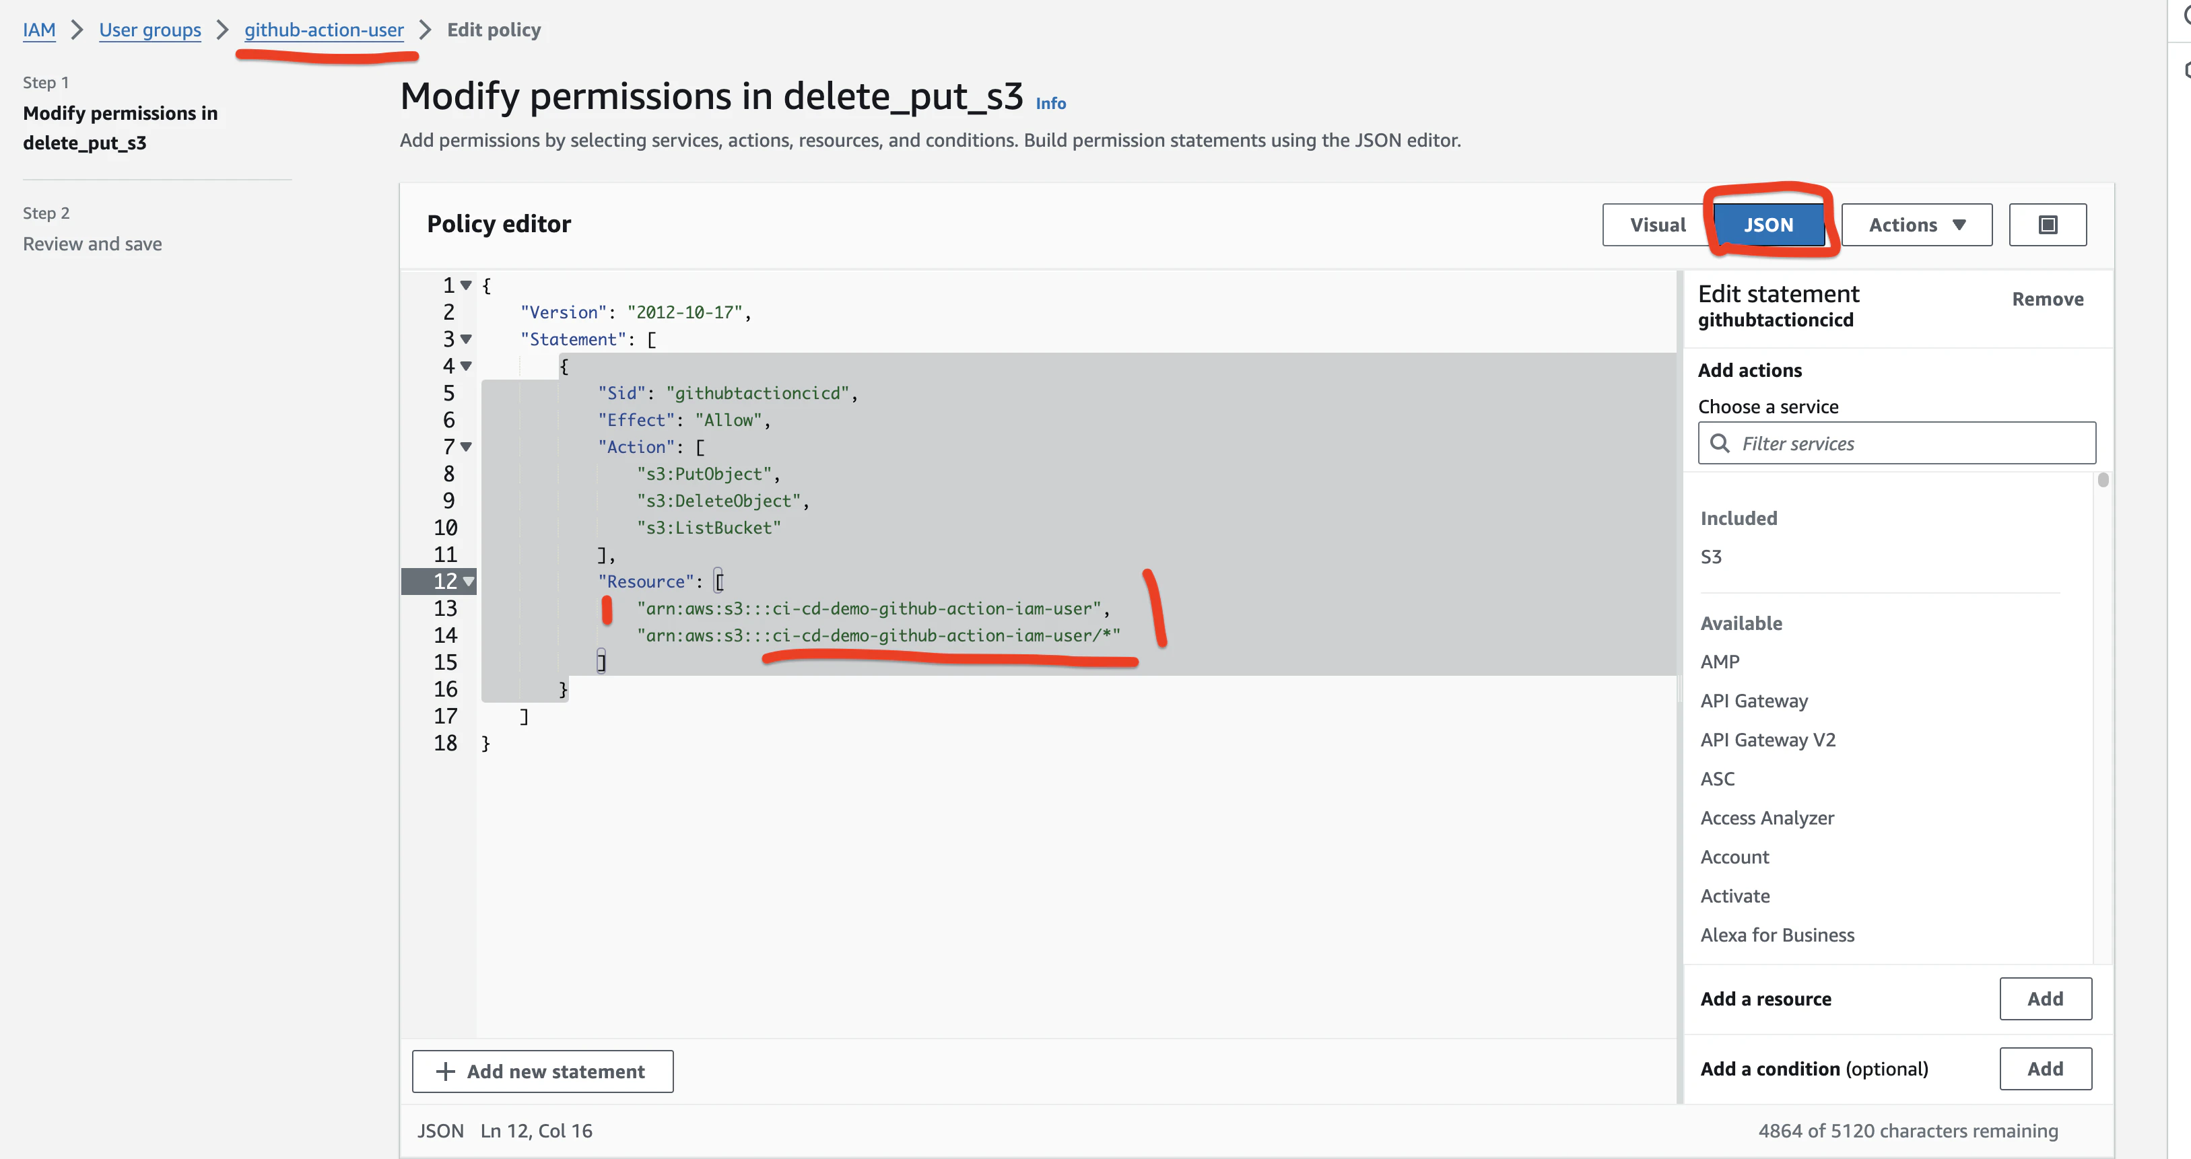The height and width of the screenshot is (1159, 2191).
Task: Collapse the Action array fold arrow on line 7
Action: tap(466, 446)
